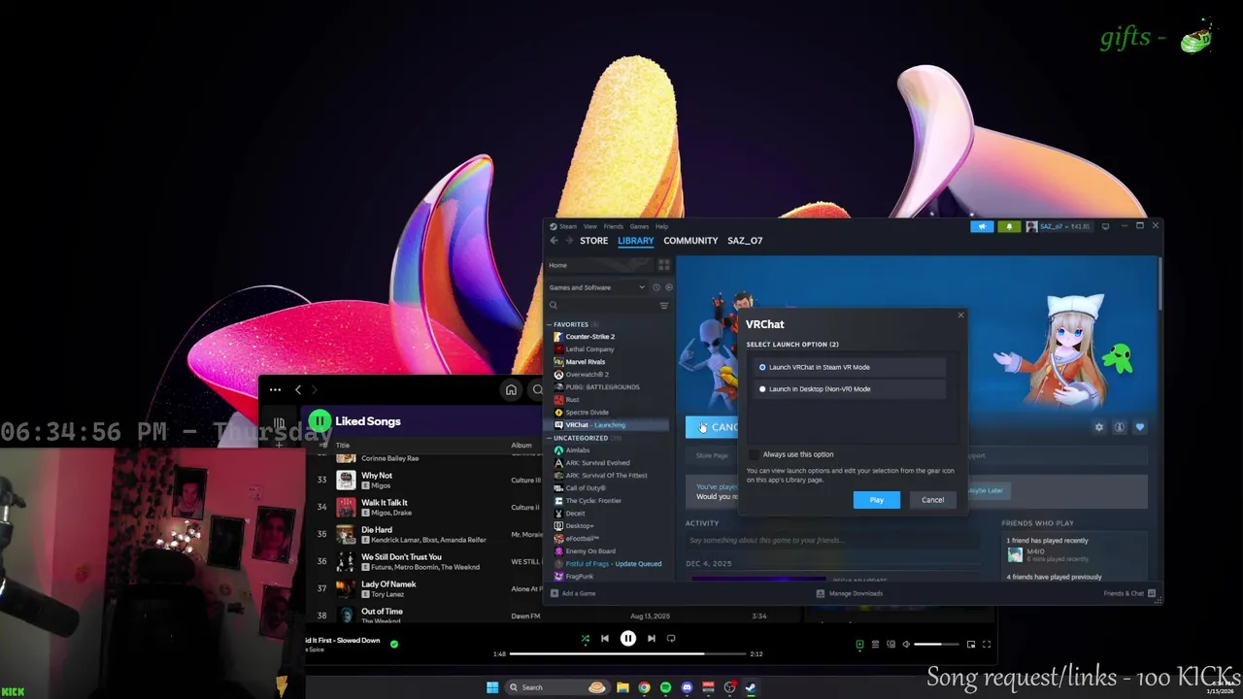Click the Spotify Home icon
1243x699 pixels.
pyautogui.click(x=511, y=390)
